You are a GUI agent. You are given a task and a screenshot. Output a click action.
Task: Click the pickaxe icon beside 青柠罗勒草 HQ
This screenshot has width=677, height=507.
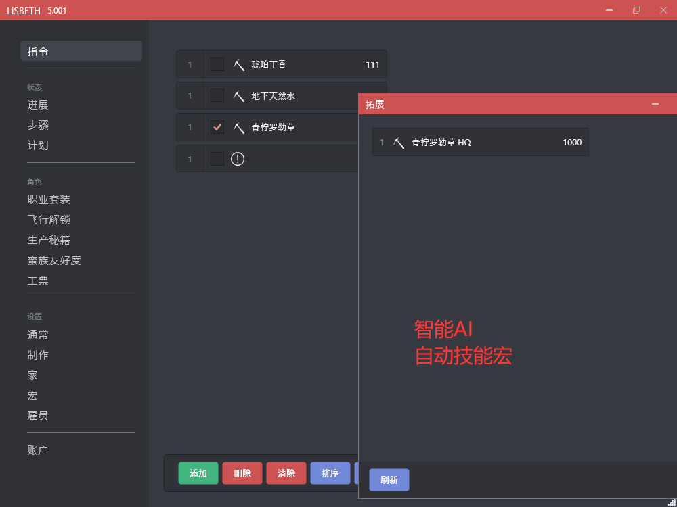[399, 143]
